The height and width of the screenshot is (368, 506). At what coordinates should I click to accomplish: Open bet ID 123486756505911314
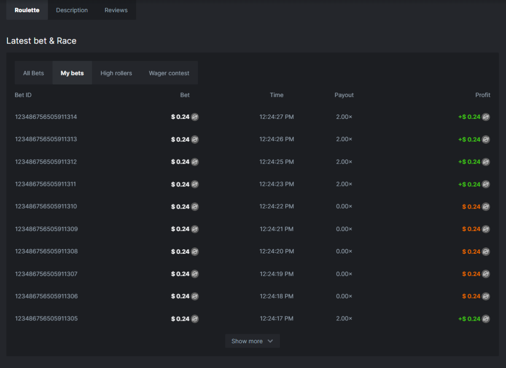click(x=46, y=117)
